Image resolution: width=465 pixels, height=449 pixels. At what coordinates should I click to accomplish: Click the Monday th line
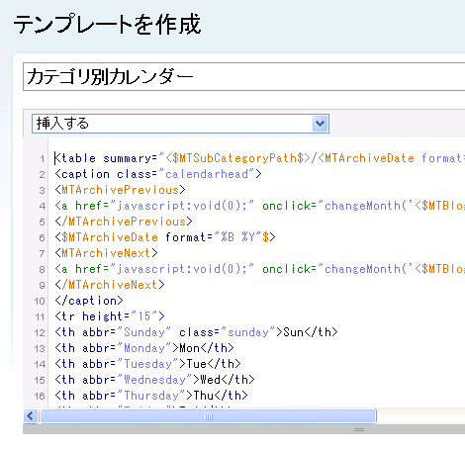coord(144,348)
